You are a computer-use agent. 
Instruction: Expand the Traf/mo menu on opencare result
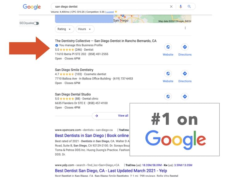point(124,130)
